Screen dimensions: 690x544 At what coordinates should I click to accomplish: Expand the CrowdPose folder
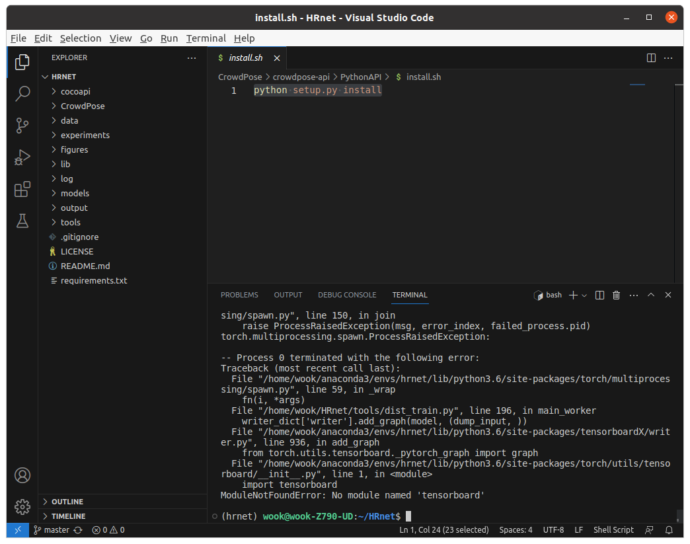point(122,106)
